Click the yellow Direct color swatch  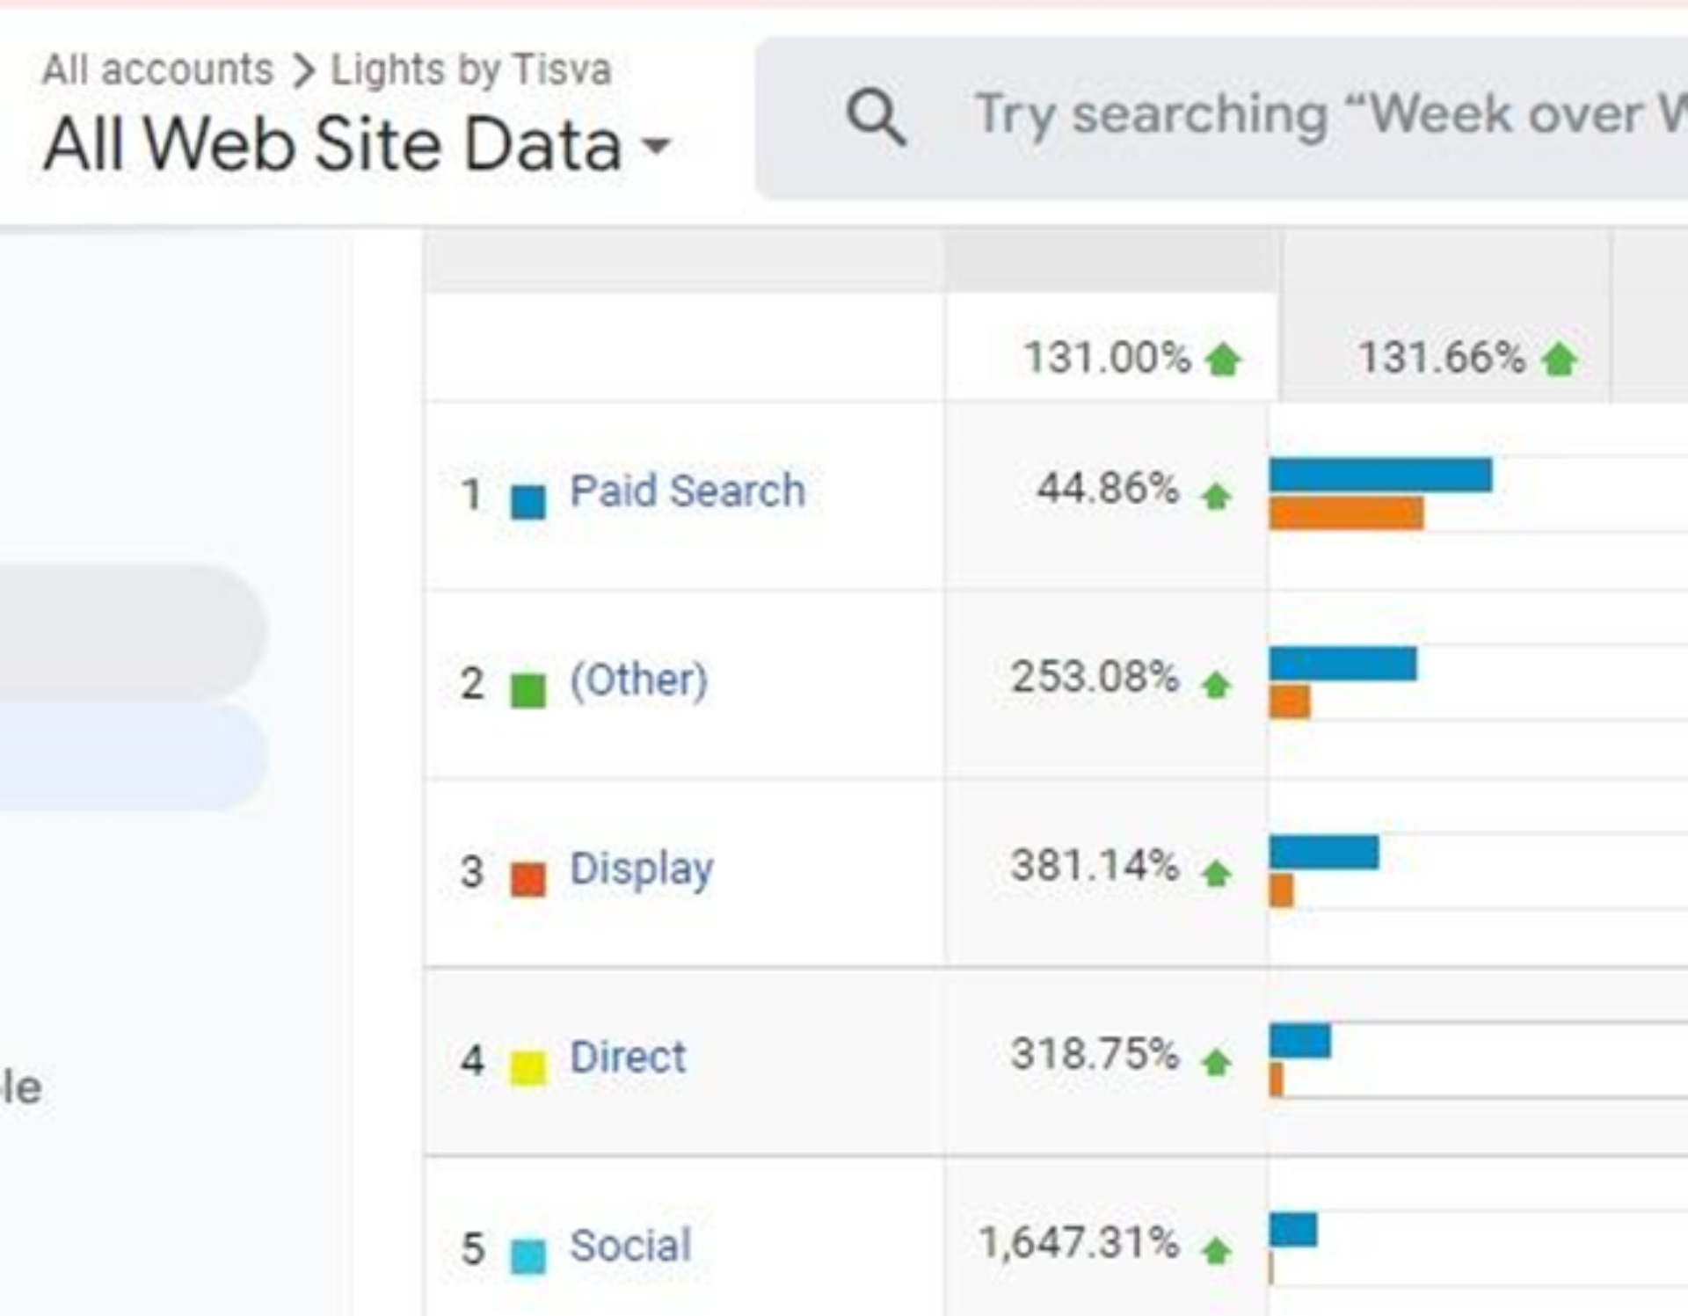pyautogui.click(x=528, y=1068)
